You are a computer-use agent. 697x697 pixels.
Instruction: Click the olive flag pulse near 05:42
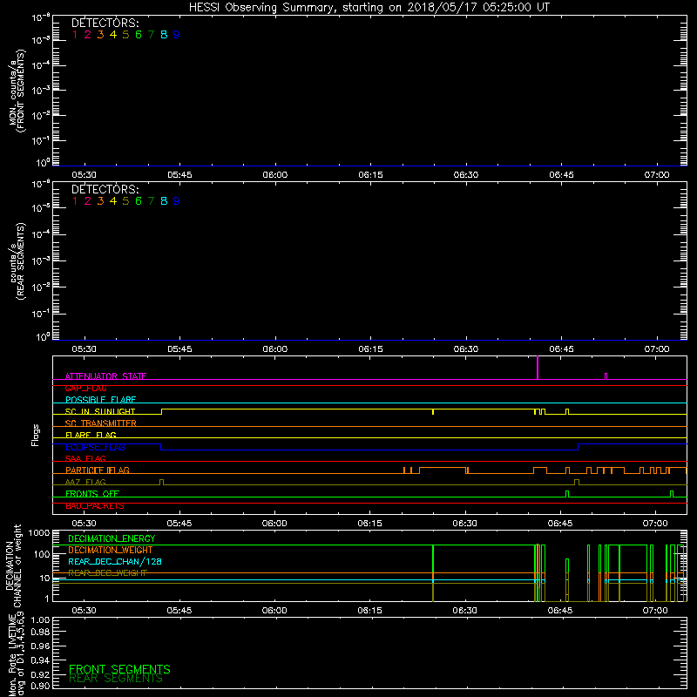[161, 483]
